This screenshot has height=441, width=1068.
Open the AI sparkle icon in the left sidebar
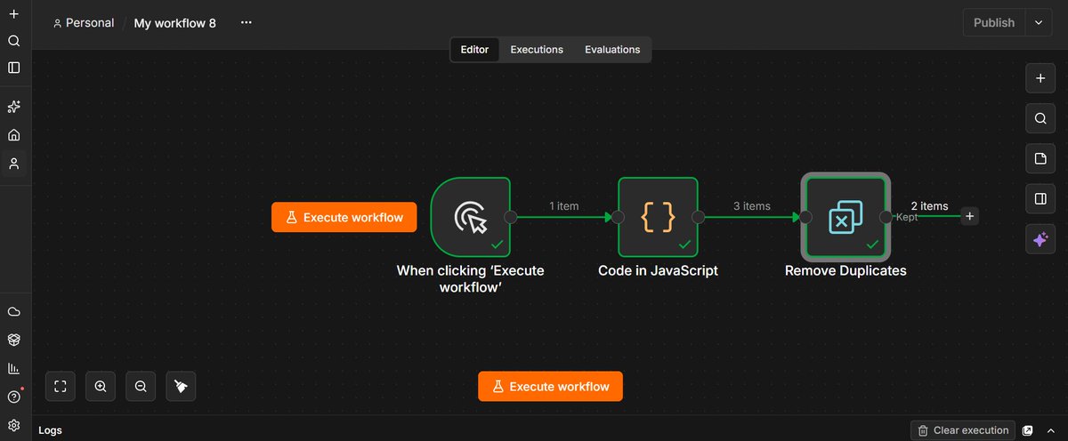13,107
